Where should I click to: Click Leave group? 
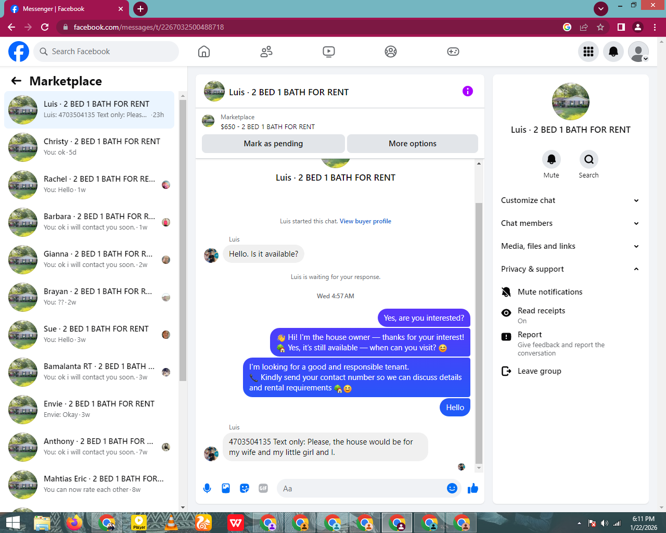point(571,371)
